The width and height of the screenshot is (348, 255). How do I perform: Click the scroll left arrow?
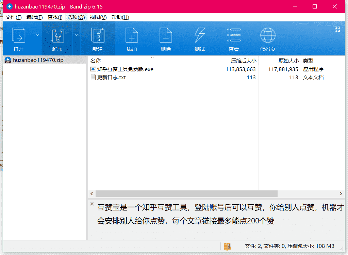pos(92,193)
